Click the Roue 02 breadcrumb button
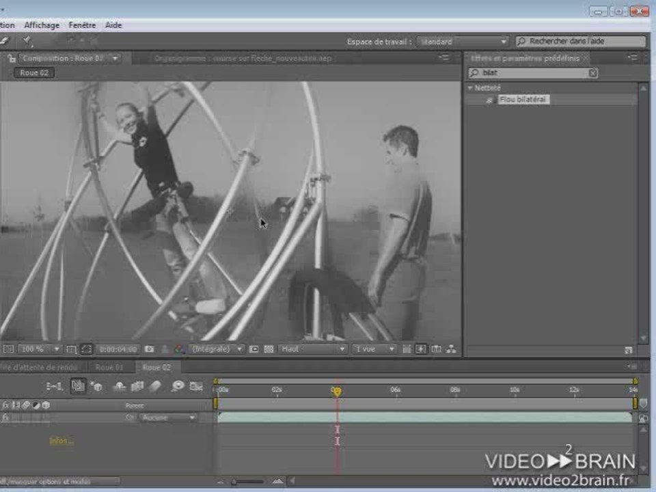 [x=34, y=73]
